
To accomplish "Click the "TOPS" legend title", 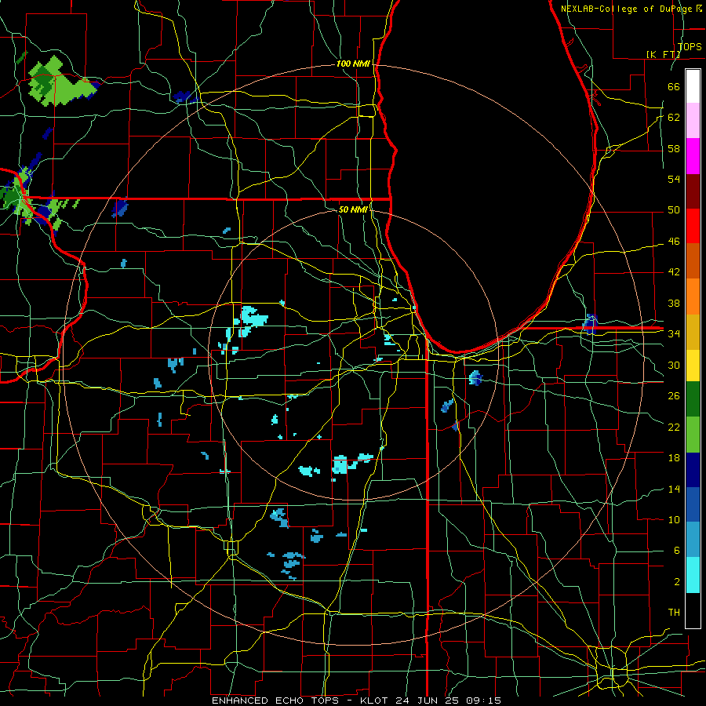I will [x=690, y=46].
